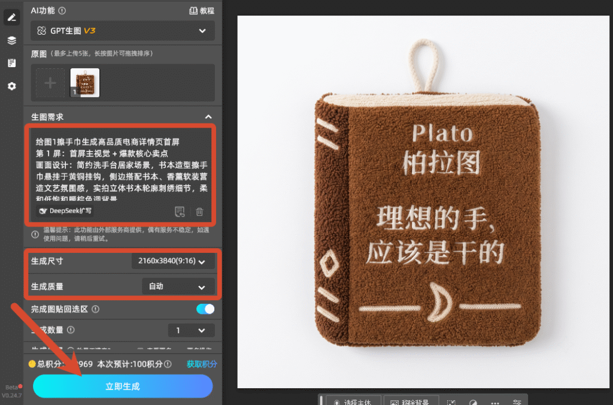Open the 生成质量 自动 dropdown

click(x=178, y=286)
